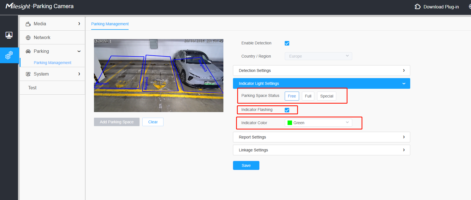Screen dimensions: 471x200
Task: Collapse the Indicator Light Settings section
Action: [x=322, y=83]
